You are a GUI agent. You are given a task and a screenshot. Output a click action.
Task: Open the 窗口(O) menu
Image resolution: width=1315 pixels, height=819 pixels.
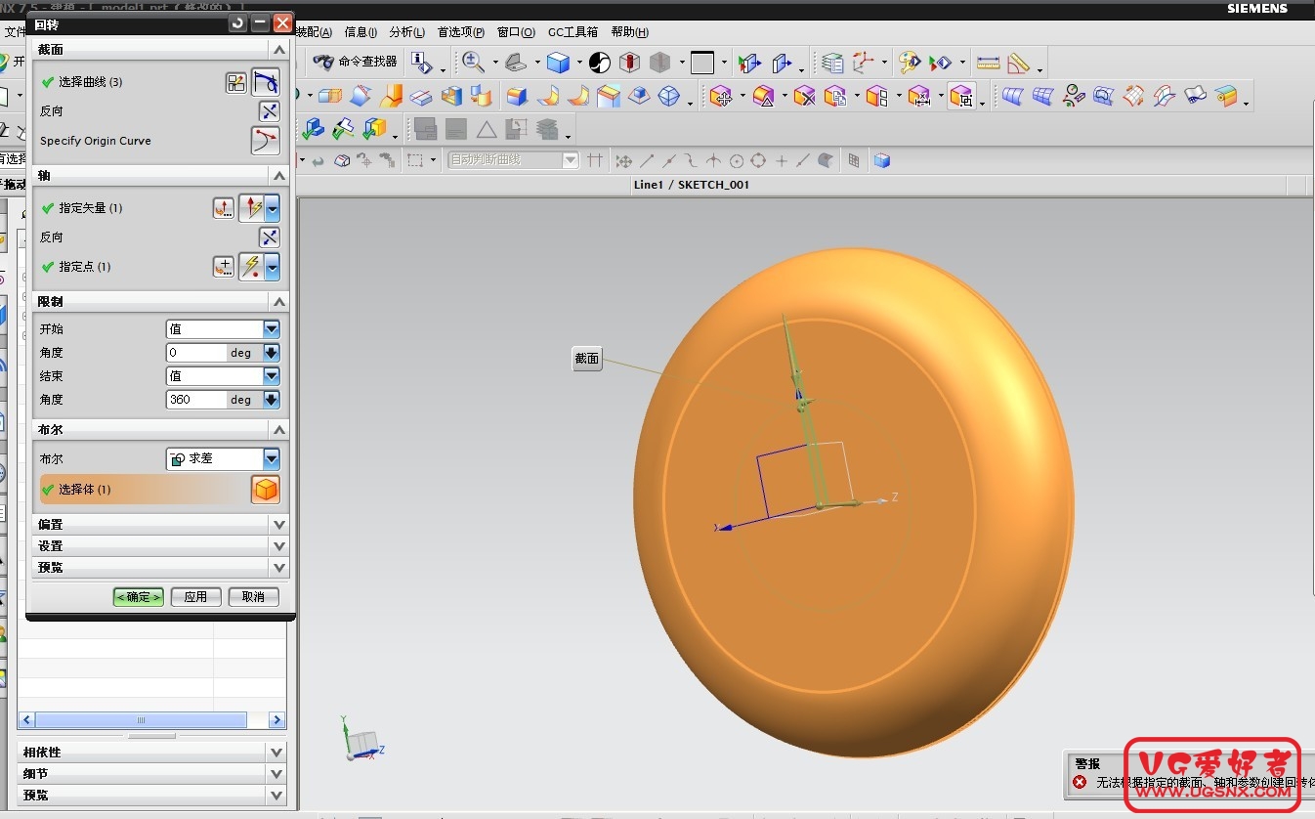coord(516,32)
